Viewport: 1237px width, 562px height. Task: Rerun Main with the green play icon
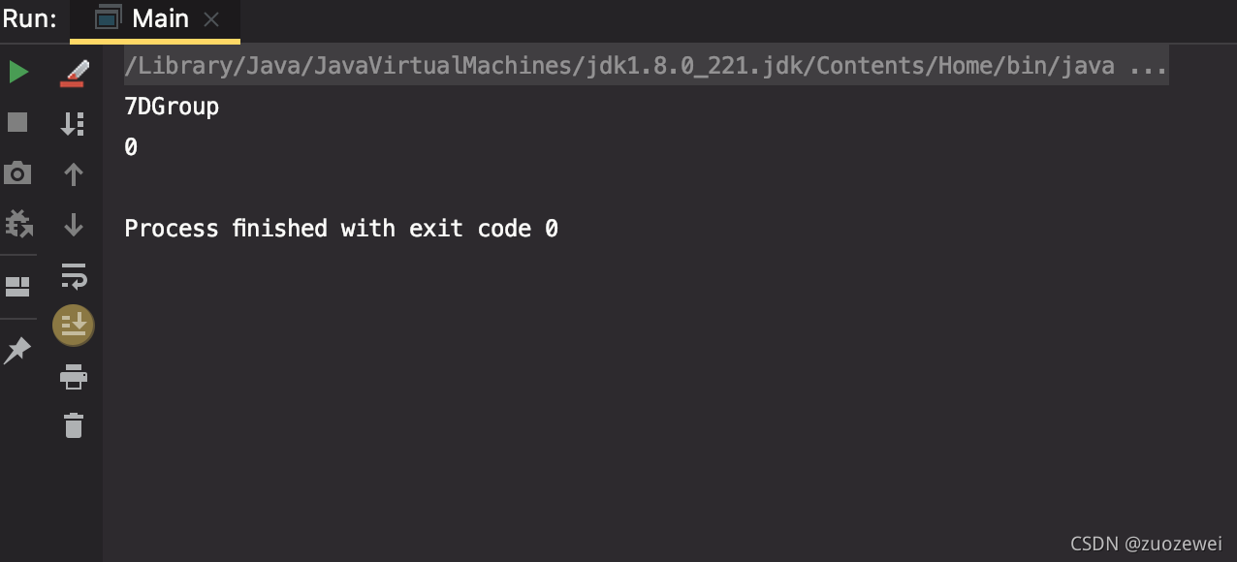(x=18, y=72)
